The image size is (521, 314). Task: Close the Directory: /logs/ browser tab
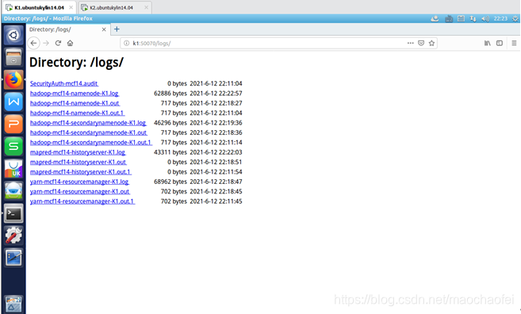104,29
